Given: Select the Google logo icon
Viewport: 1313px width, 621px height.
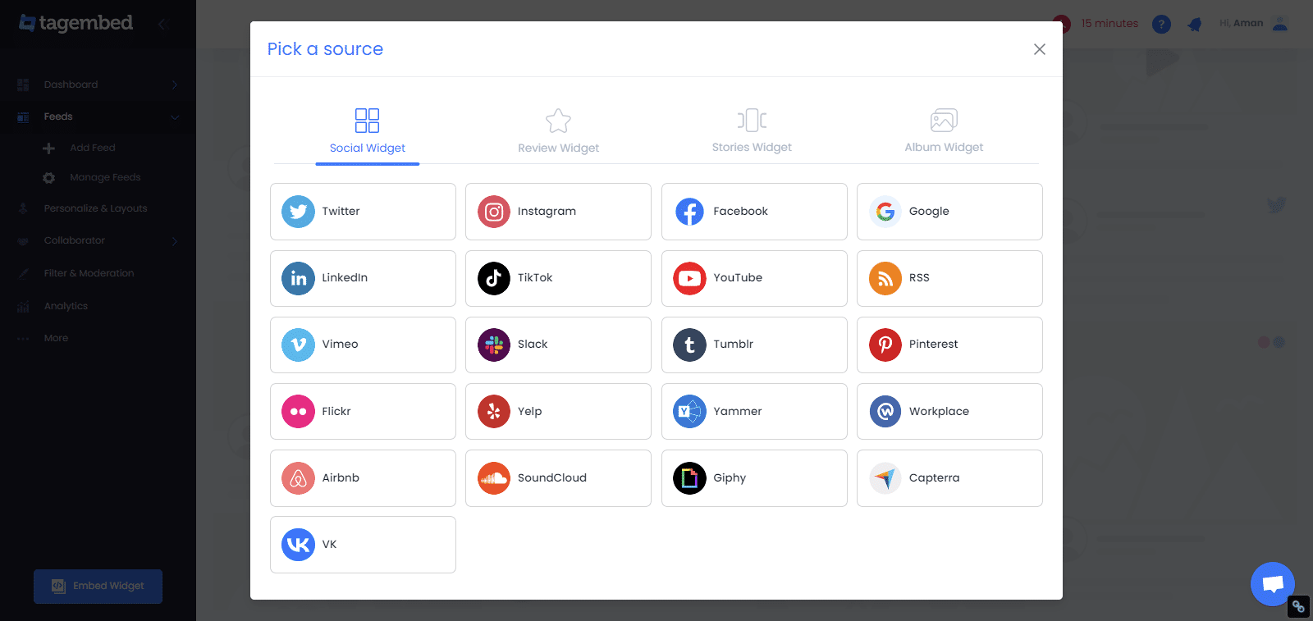Looking at the screenshot, I should [x=885, y=212].
